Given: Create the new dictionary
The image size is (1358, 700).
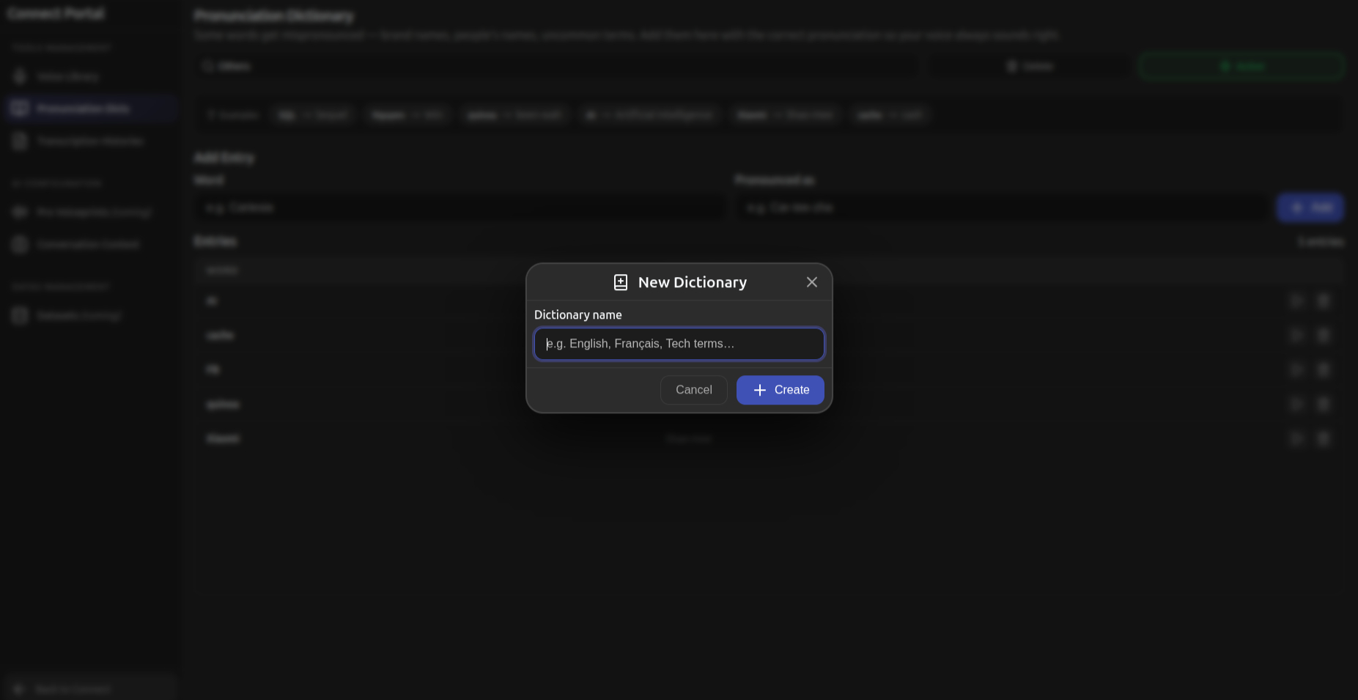Looking at the screenshot, I should (x=780, y=390).
